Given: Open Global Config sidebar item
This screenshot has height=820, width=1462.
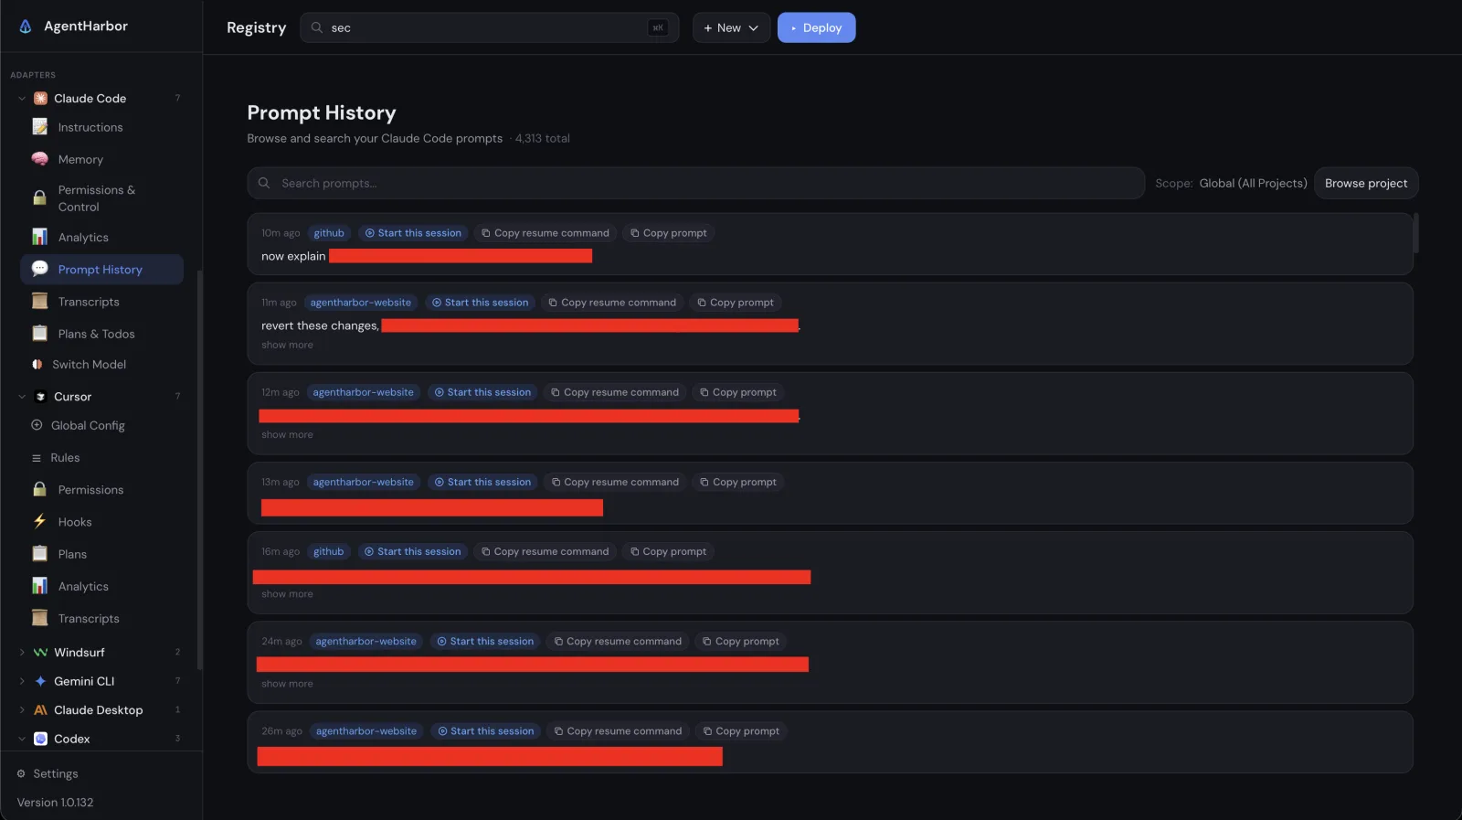Looking at the screenshot, I should tap(101, 425).
